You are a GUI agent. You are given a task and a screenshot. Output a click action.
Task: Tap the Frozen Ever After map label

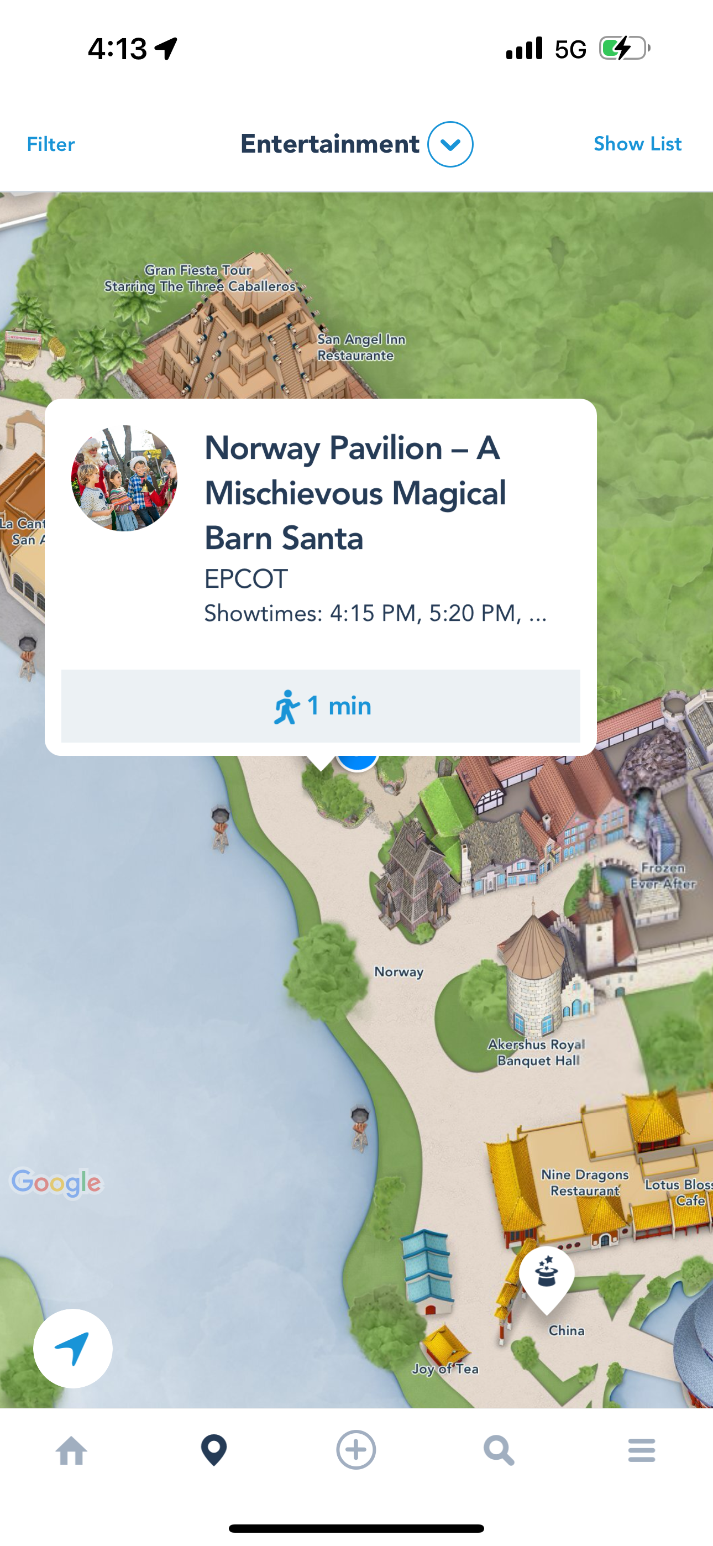663,876
